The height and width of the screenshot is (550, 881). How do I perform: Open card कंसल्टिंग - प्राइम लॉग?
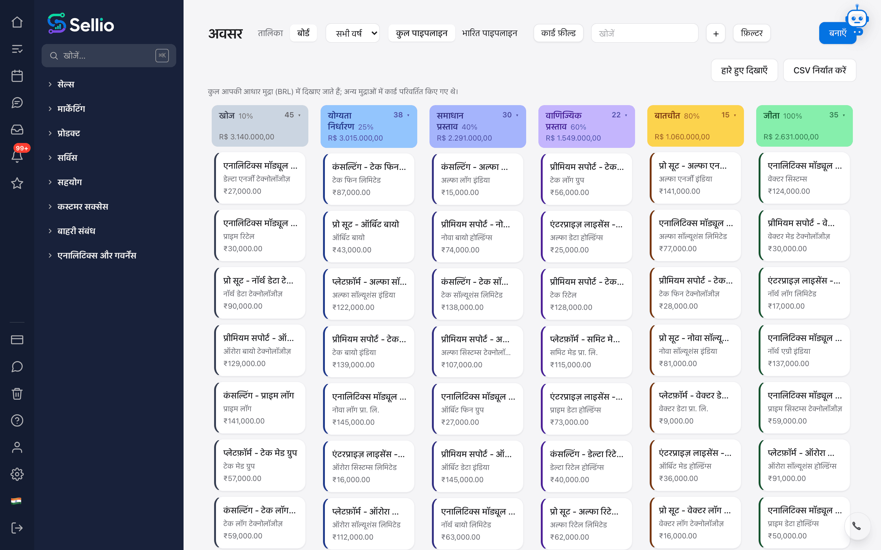tap(260, 408)
